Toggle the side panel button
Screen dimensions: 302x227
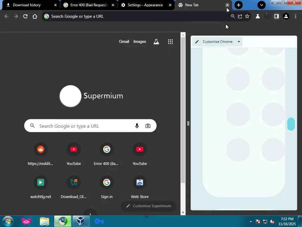tap(277, 17)
